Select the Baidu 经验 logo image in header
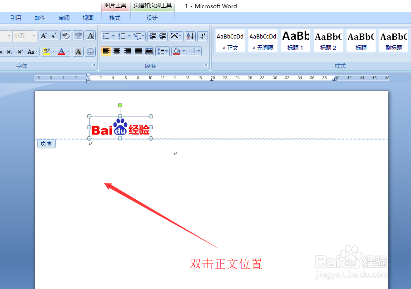This screenshot has width=411, height=289. 120,127
